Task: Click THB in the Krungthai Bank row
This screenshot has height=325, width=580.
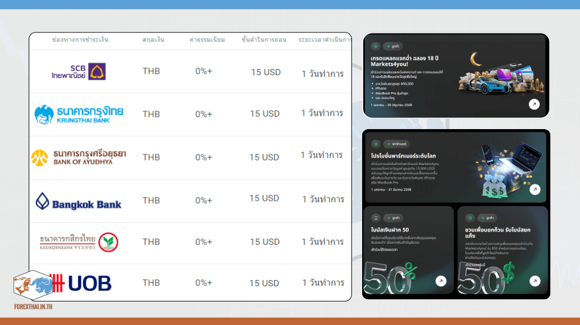Action: [x=151, y=115]
